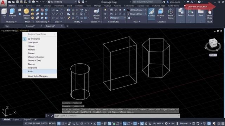Switch to the Layout1 tab
The height and width of the screenshot is (126, 225).
click(x=17, y=119)
